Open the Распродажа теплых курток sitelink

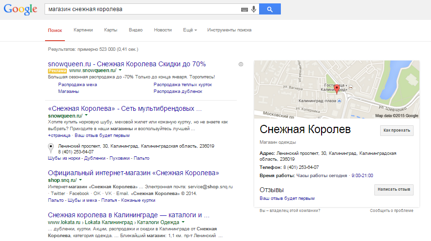coord(183,85)
